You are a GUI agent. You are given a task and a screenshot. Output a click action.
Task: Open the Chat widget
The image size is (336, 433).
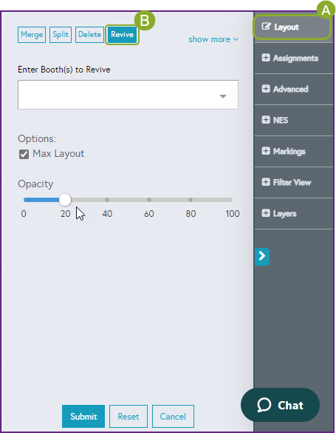pyautogui.click(x=280, y=405)
